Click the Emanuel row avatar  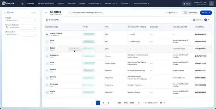pos(47,85)
